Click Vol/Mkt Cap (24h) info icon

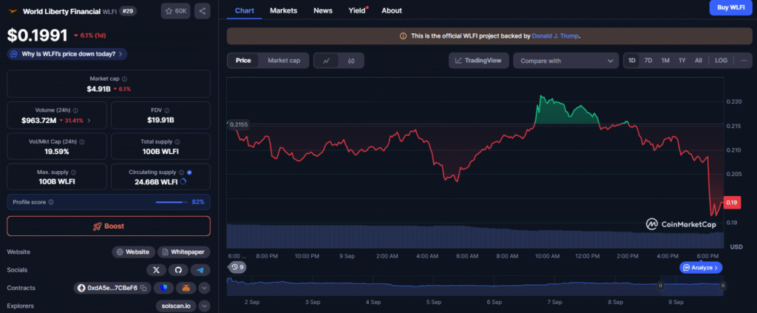[81, 142]
